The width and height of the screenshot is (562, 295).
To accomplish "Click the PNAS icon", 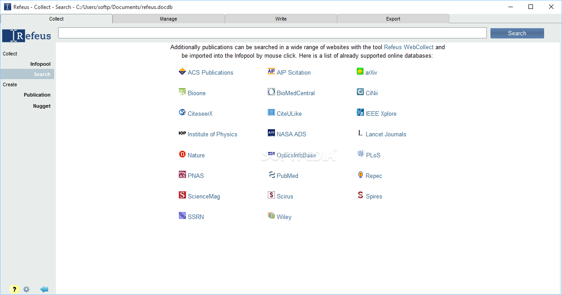I will tap(182, 175).
